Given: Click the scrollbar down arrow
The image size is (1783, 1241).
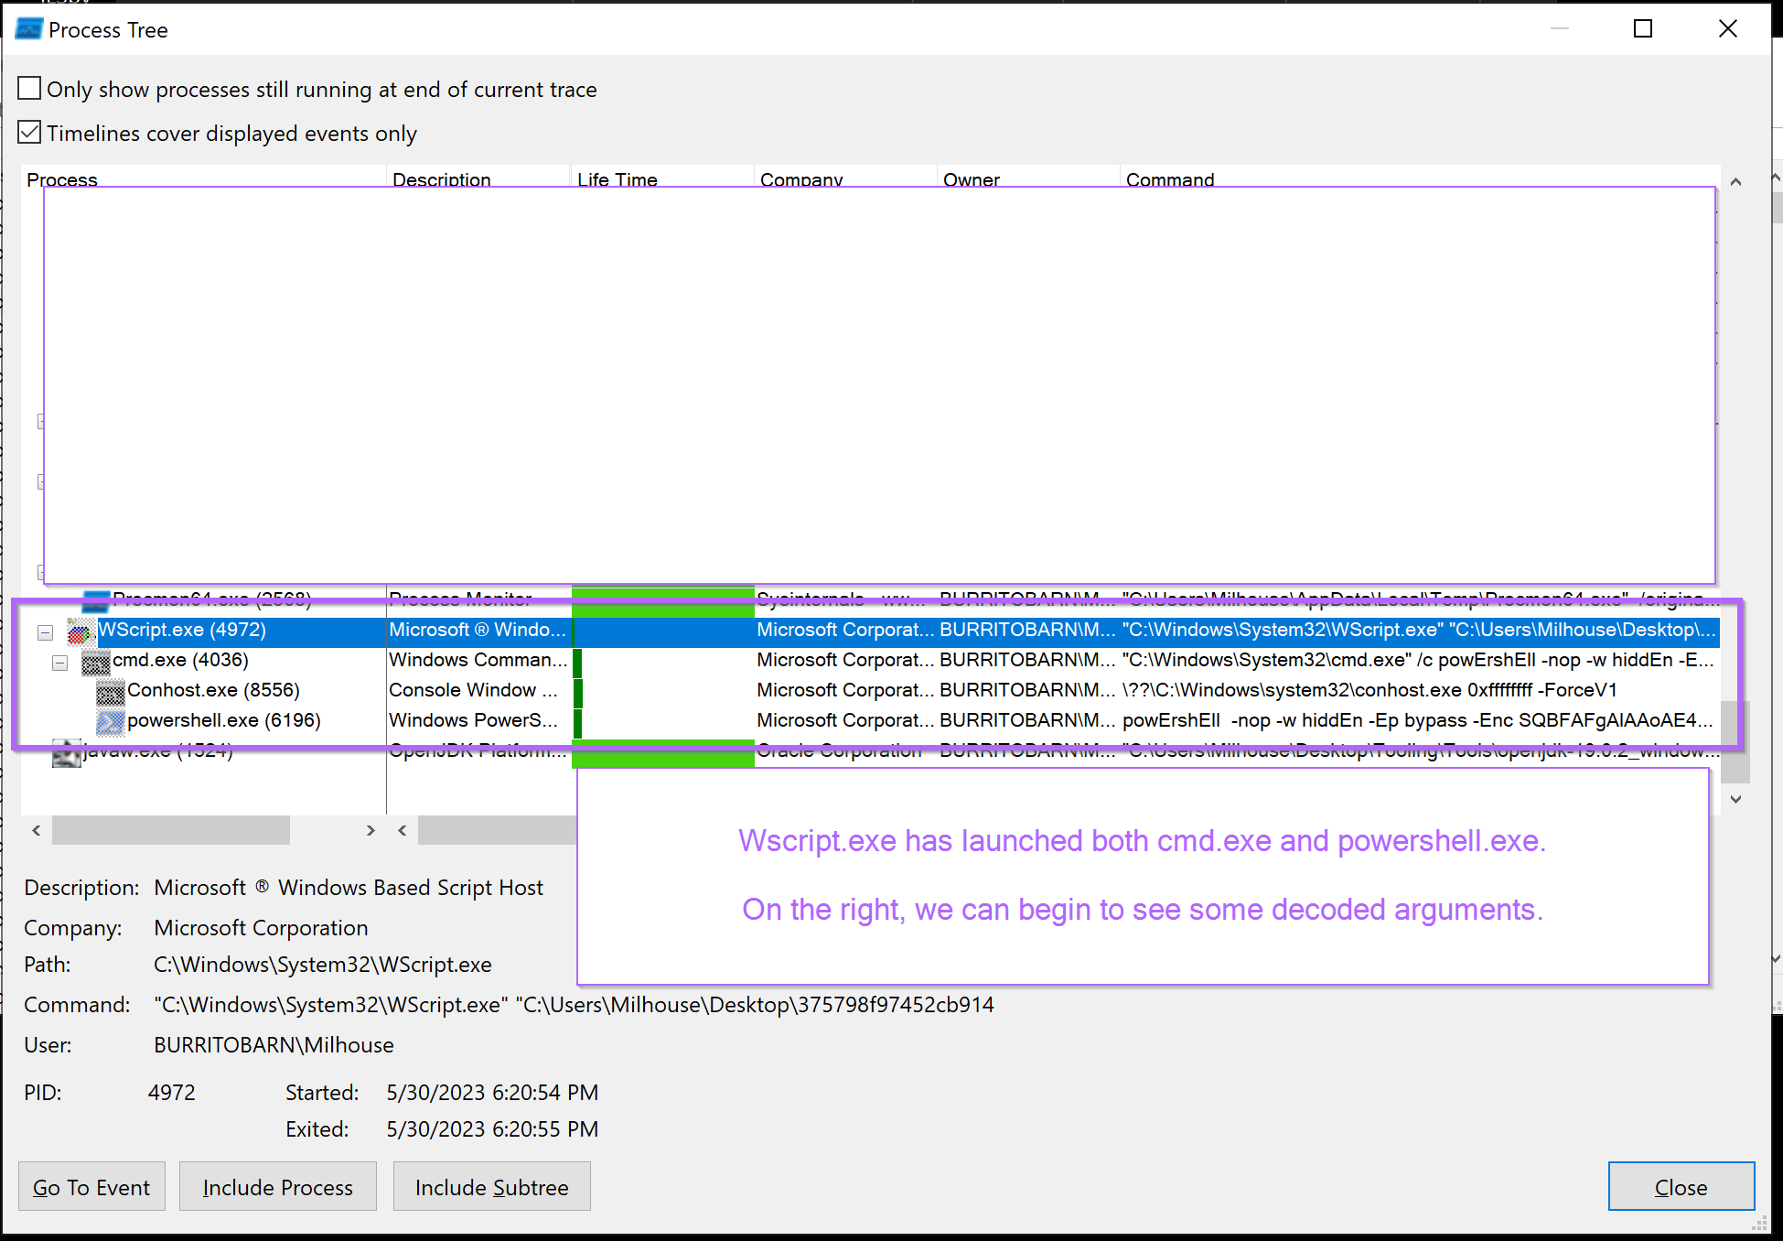Looking at the screenshot, I should coord(1735,798).
